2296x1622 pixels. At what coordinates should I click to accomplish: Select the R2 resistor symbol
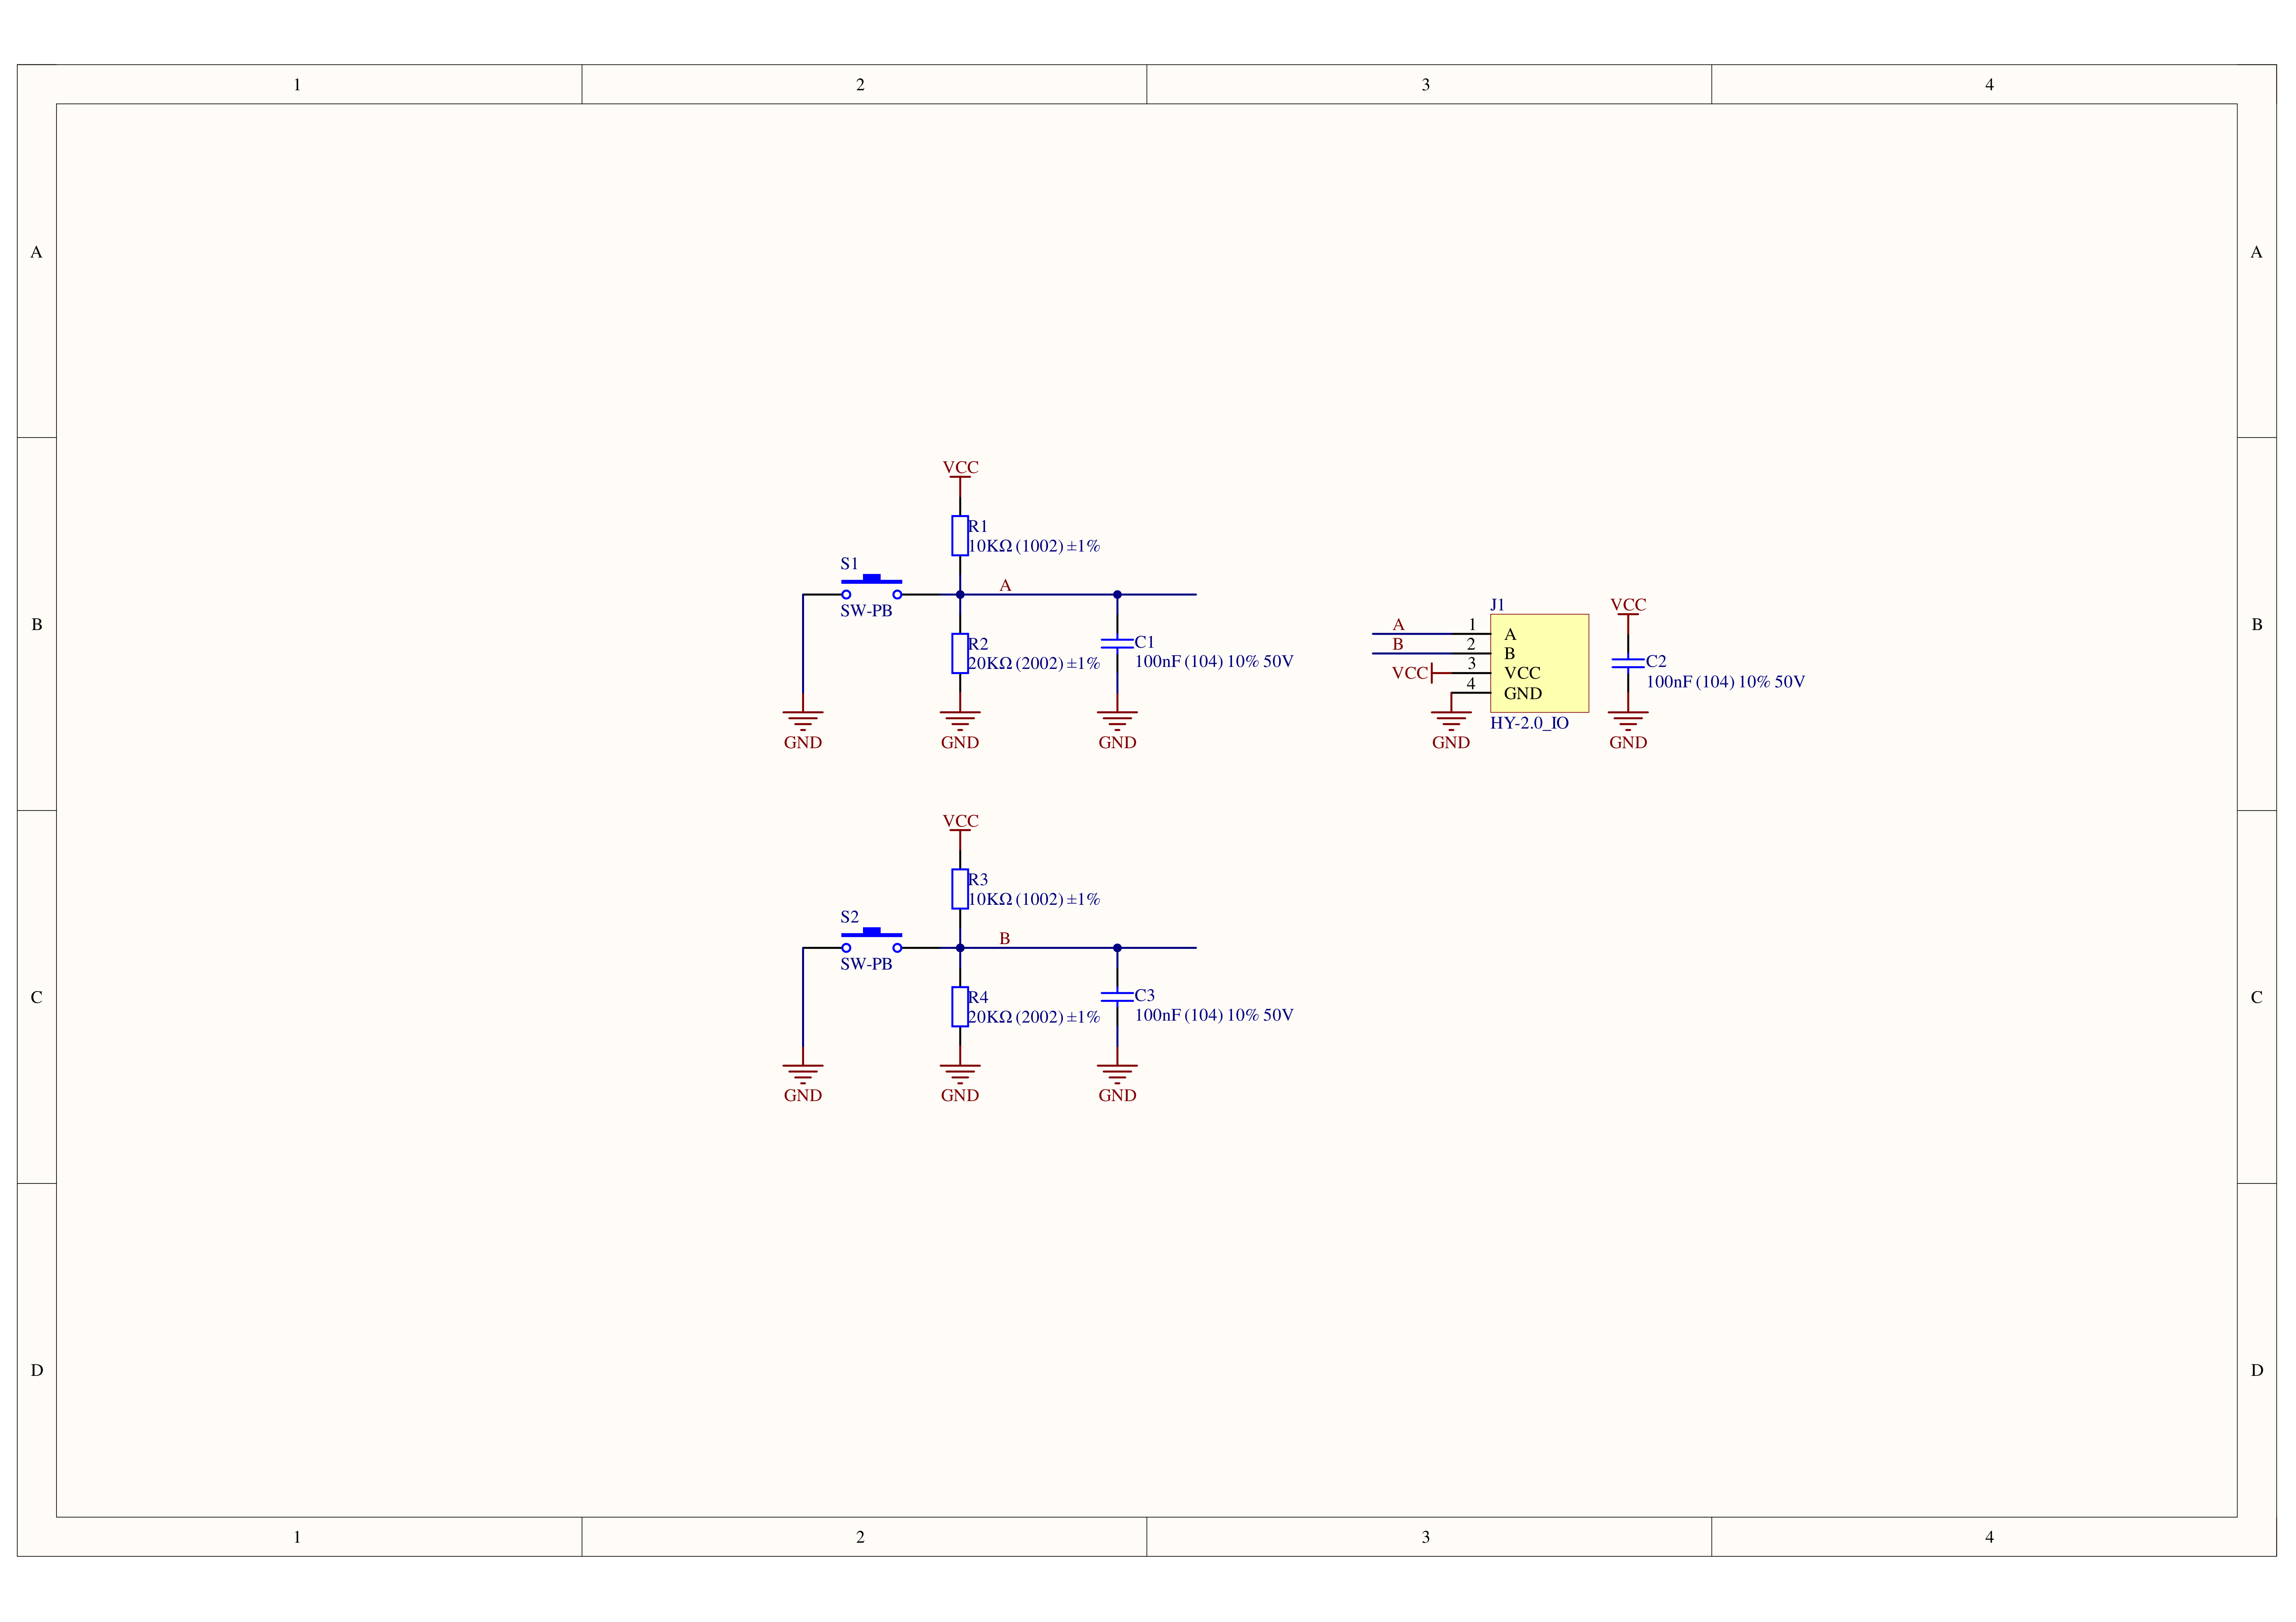960,653
